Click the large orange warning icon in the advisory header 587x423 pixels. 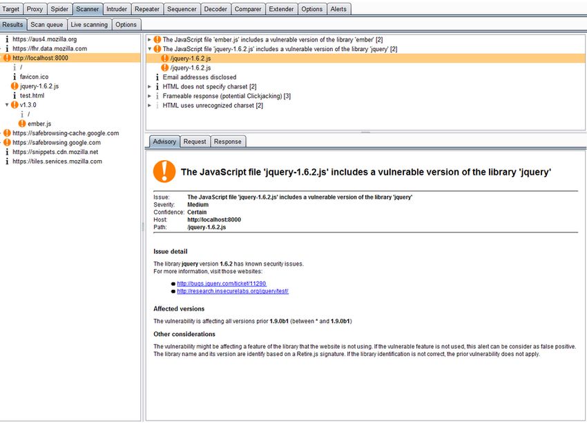164,171
